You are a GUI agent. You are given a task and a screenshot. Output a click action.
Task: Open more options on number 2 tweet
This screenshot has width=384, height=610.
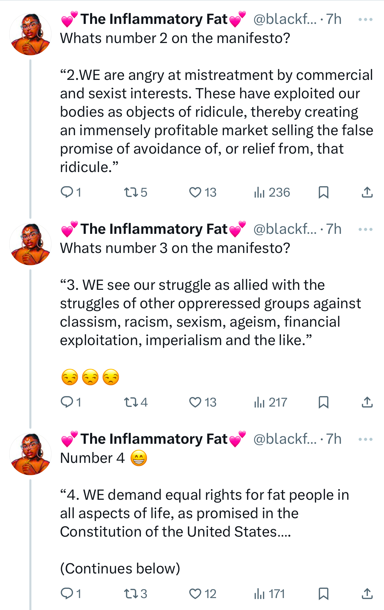pyautogui.click(x=366, y=19)
